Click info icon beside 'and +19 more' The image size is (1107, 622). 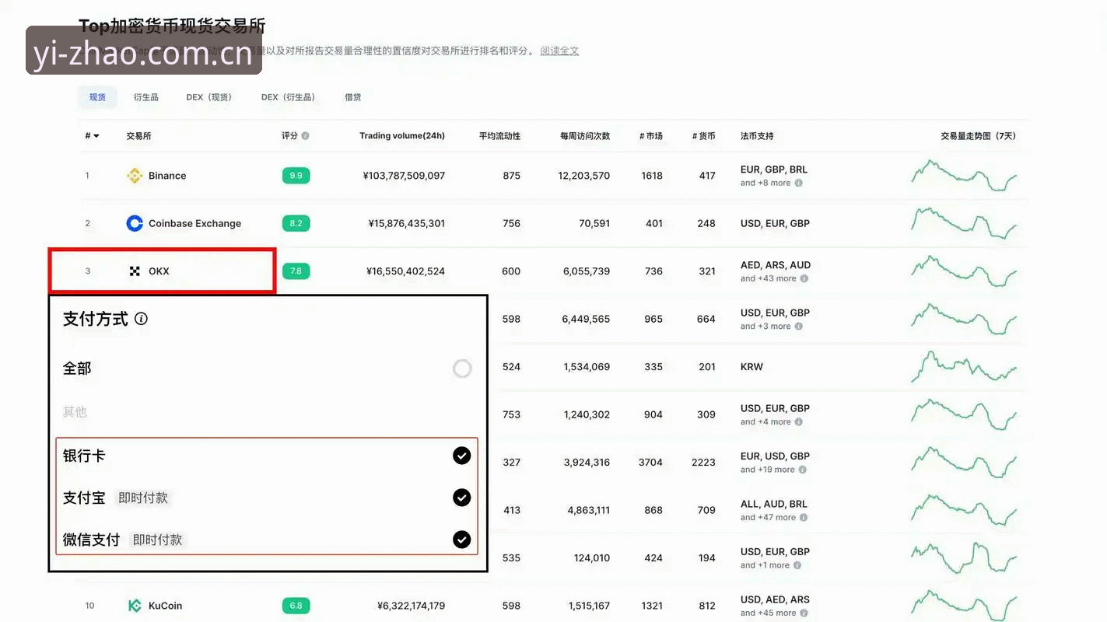pos(802,470)
